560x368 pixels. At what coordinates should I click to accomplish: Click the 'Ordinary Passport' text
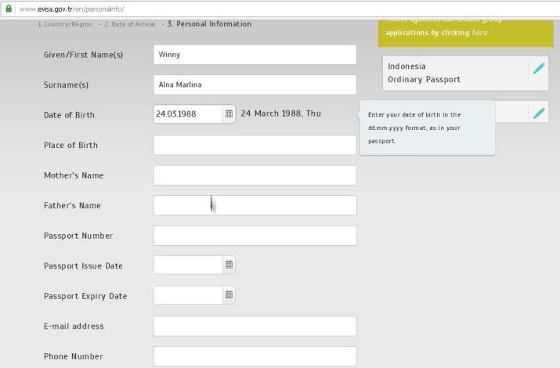click(x=424, y=79)
